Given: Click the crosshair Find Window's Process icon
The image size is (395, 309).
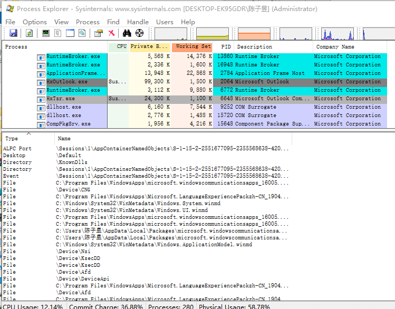Looking at the screenshot, I should click(139, 33).
